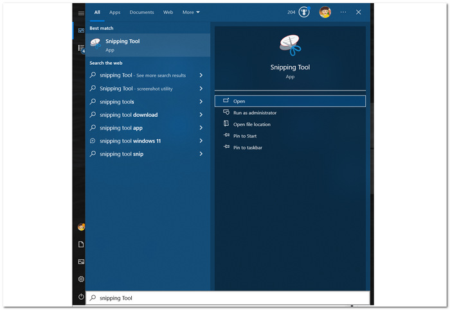Viewport: 450px width, 310px height.
Task: Click search icon beside 'snipping tool snip'
Action: point(93,153)
